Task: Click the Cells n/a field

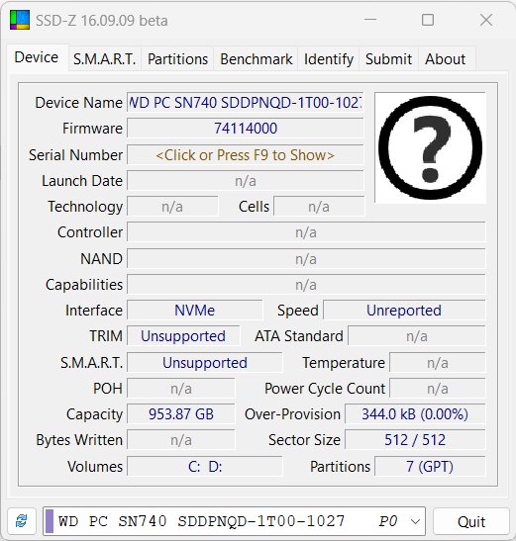Action: (319, 207)
